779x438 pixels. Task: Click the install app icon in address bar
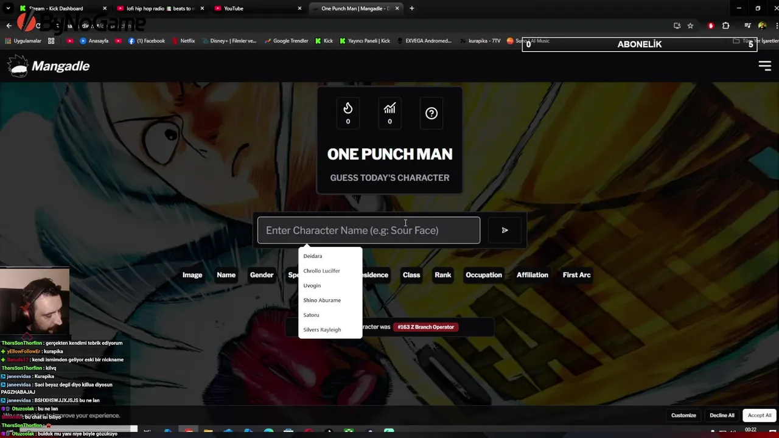pyautogui.click(x=677, y=26)
